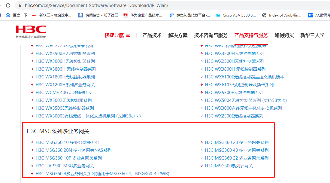Open H3C MSG360 10P 多业务网关系列 link
Screen dimensions: 330x183
point(68,158)
